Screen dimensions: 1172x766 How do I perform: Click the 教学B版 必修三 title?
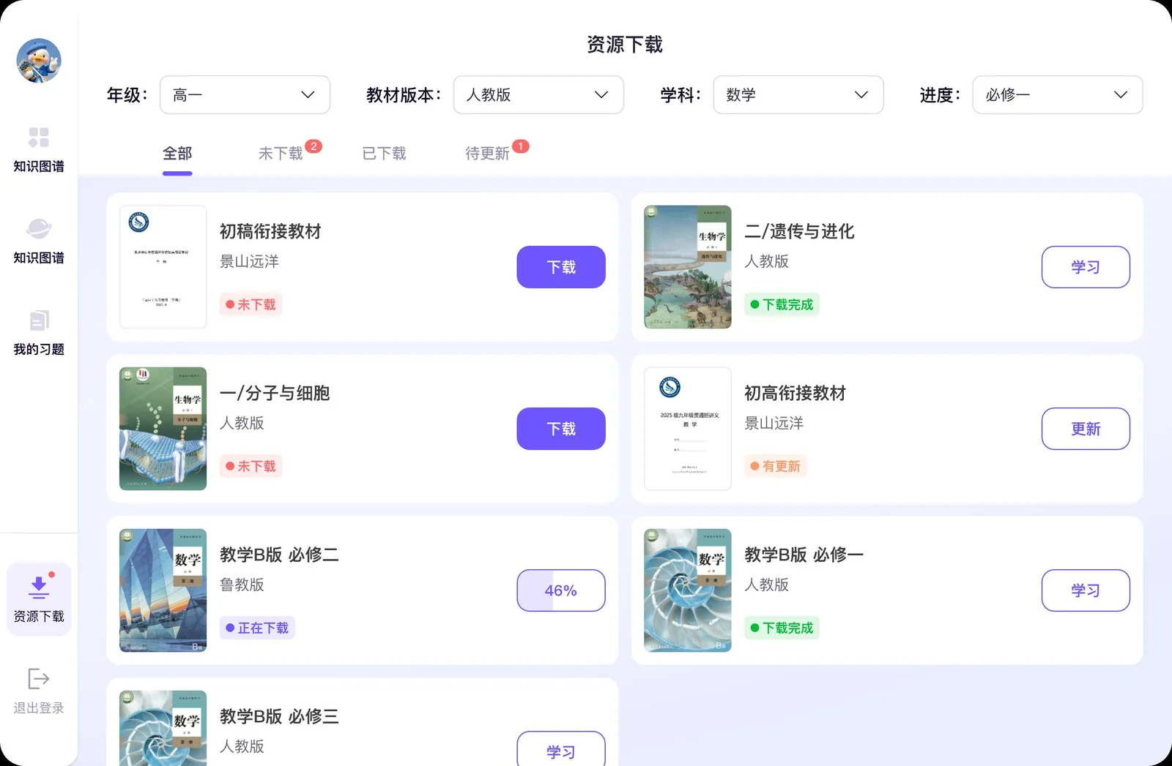coord(279,717)
